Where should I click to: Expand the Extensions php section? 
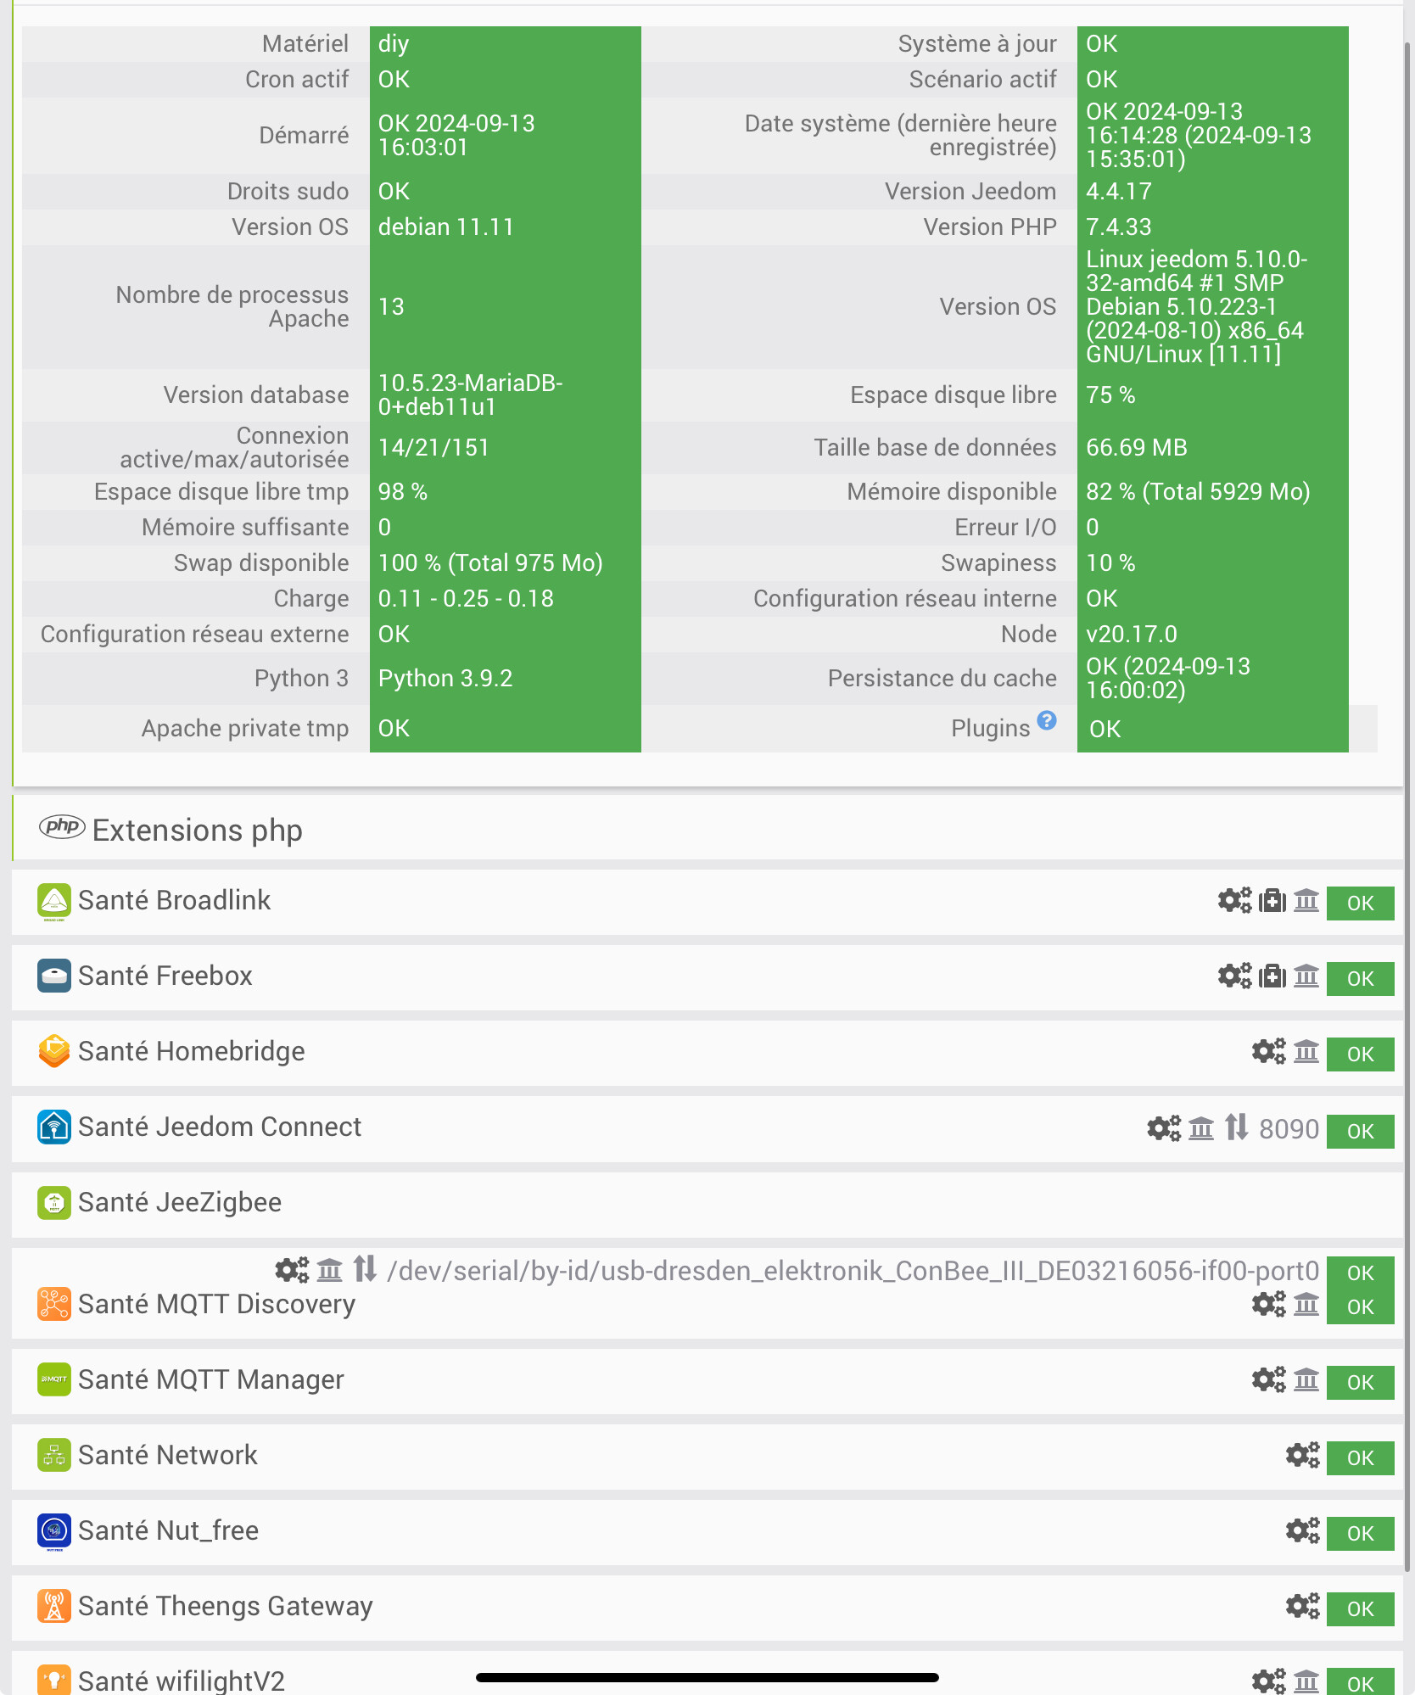[197, 830]
